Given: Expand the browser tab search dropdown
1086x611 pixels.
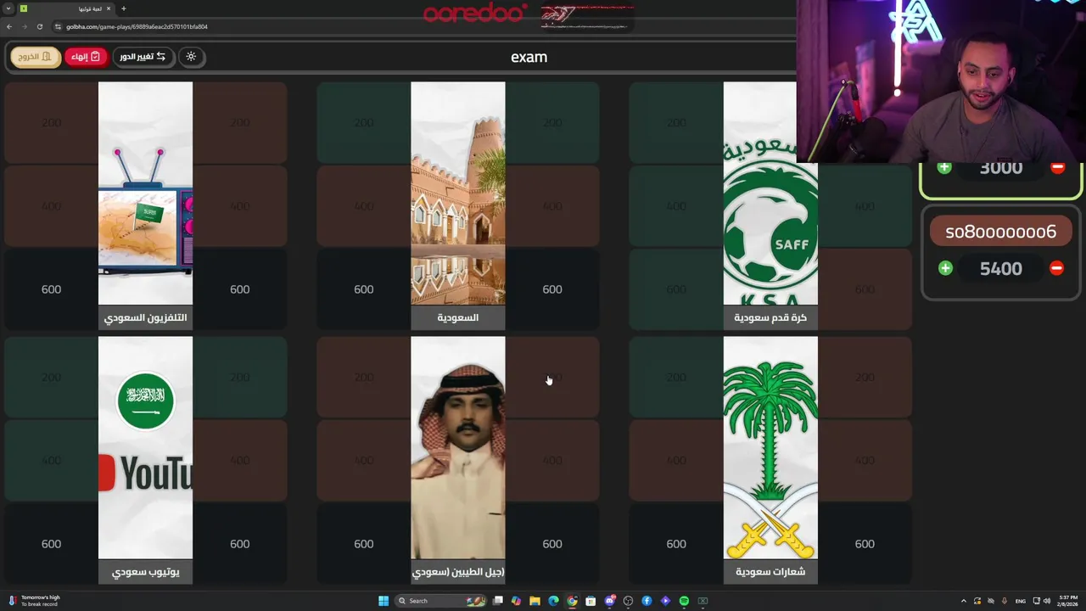Looking at the screenshot, I should click(8, 8).
